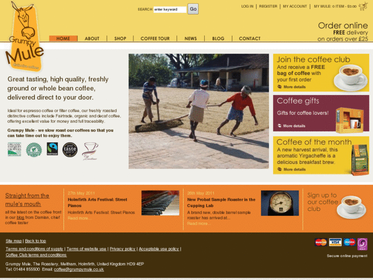Image resolution: width=373 pixels, height=280 pixels.
Task: Click coffee bean icon in coffee club banner
Action: point(280,87)
